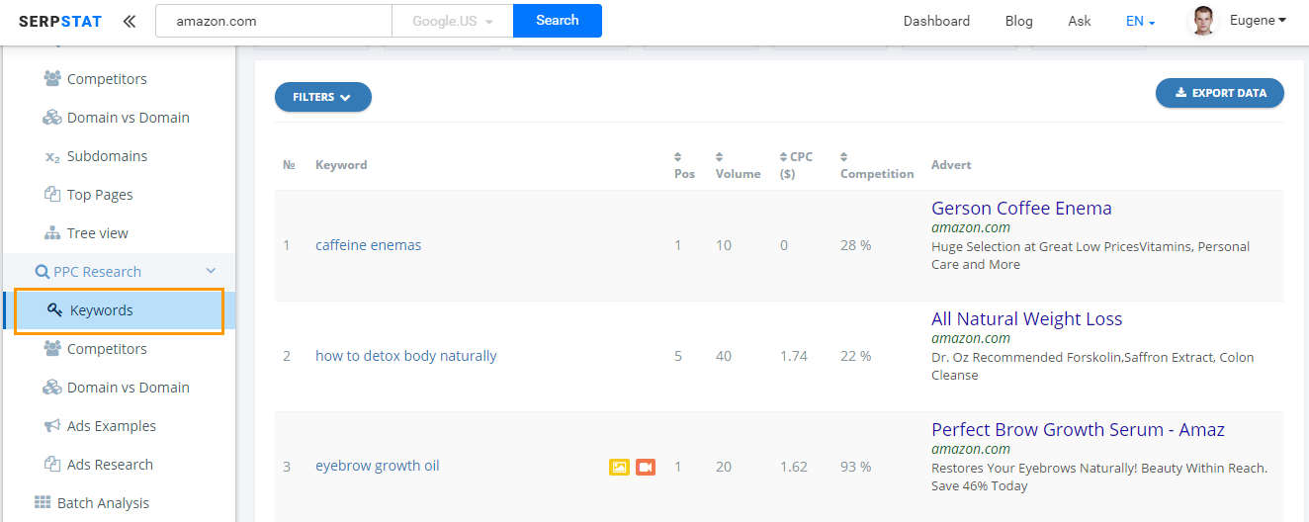Click the Ads Examples megaphone icon
Screen dimensions: 1309x522
[52, 426]
